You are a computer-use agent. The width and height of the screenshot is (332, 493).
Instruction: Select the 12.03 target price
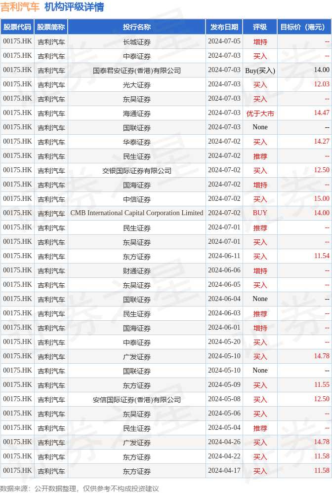(322, 84)
